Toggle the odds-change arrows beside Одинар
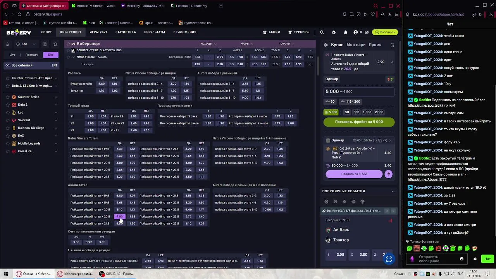496x279 pixels. [x=391, y=79]
